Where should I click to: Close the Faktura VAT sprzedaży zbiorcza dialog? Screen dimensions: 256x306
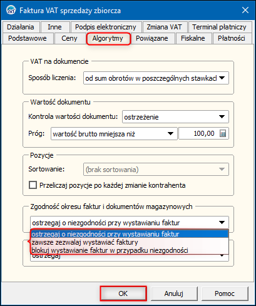pyautogui.click(x=245, y=10)
